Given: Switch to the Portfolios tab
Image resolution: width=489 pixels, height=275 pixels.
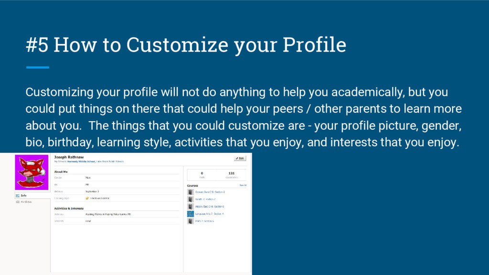Looking at the screenshot, I should (x=27, y=202).
